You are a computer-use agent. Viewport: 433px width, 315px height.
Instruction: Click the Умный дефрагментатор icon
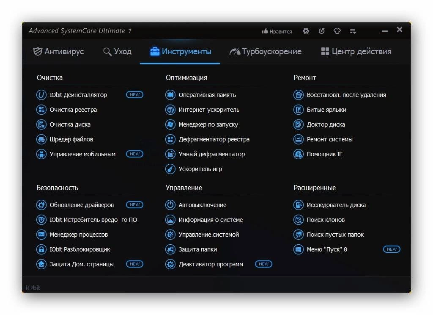pos(170,154)
